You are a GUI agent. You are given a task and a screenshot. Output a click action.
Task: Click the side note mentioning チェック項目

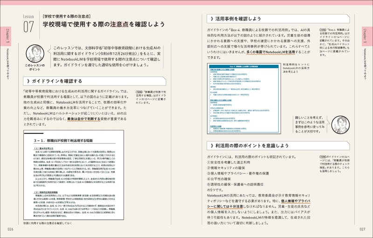coord(334,164)
